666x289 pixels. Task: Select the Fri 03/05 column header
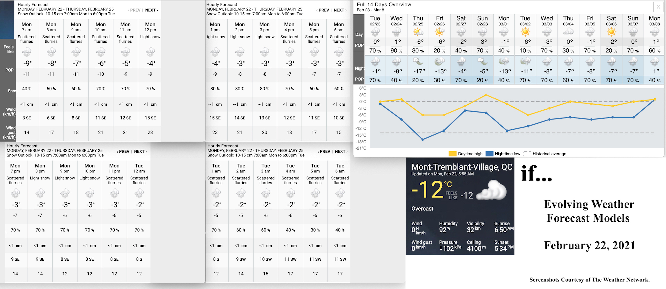[x=590, y=21]
